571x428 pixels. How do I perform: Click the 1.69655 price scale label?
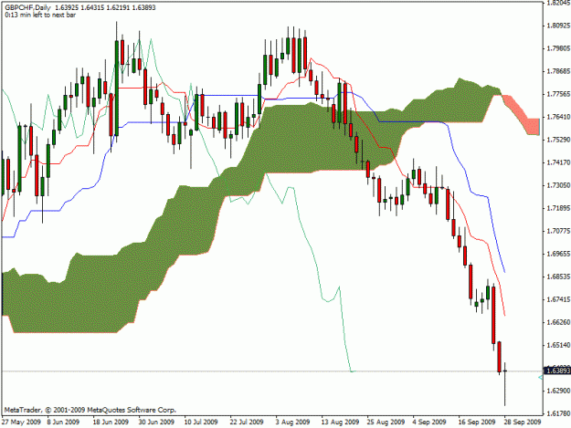[558, 254]
